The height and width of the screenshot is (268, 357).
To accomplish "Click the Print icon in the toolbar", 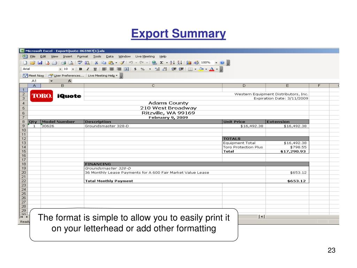I will click(x=63, y=63).
